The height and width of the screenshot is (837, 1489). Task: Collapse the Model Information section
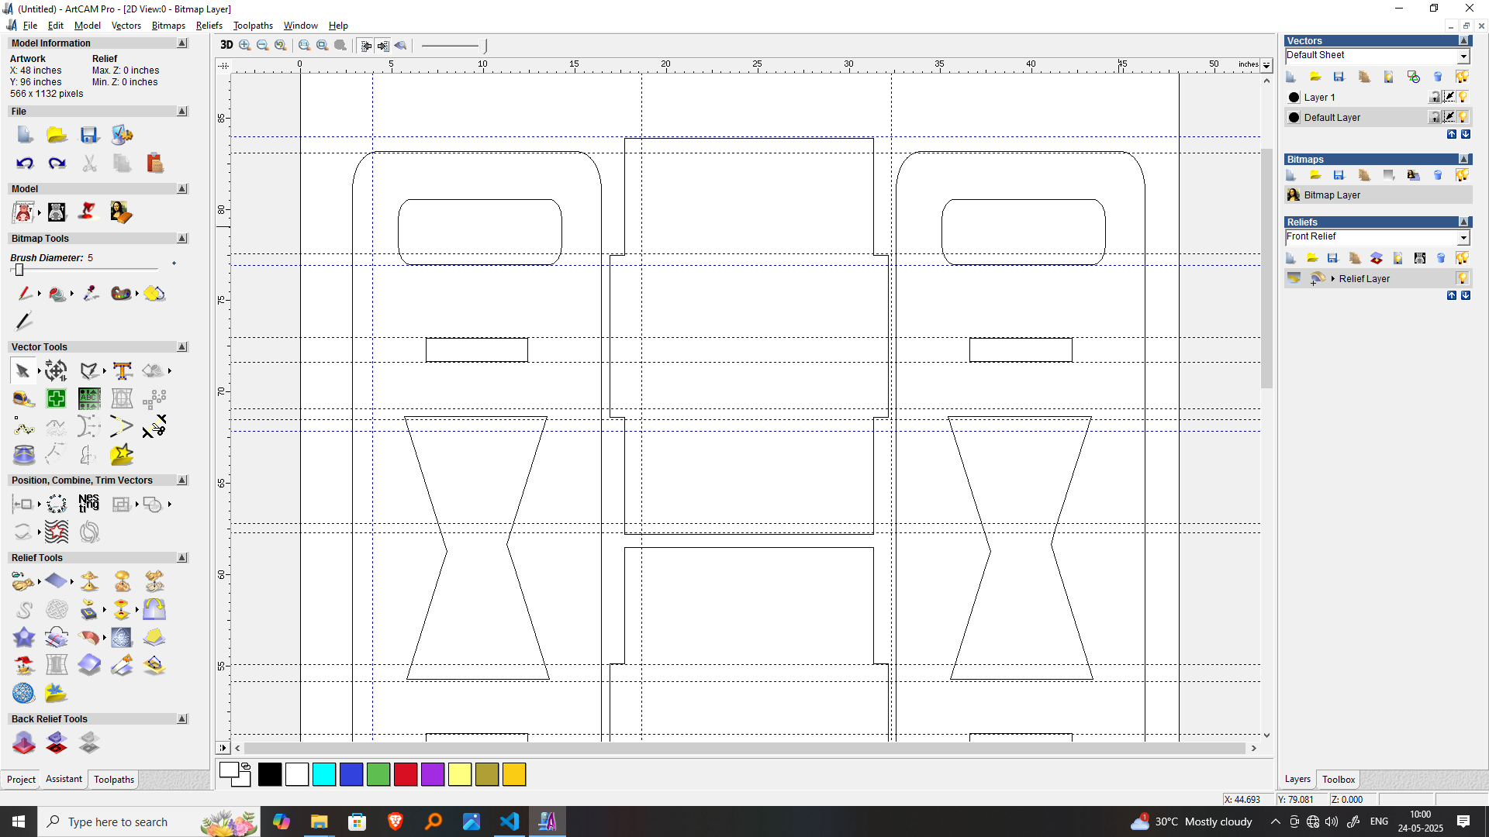(182, 43)
